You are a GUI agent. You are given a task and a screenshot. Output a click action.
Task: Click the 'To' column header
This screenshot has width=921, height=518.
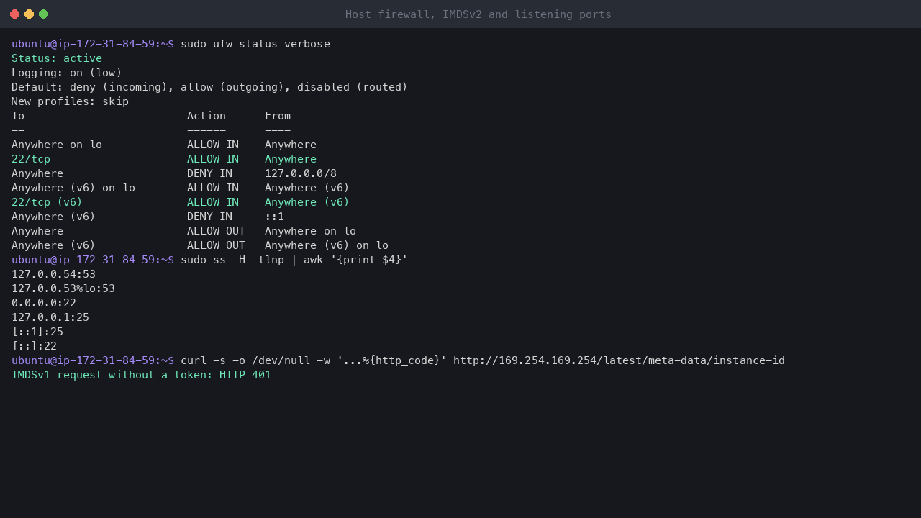18,116
